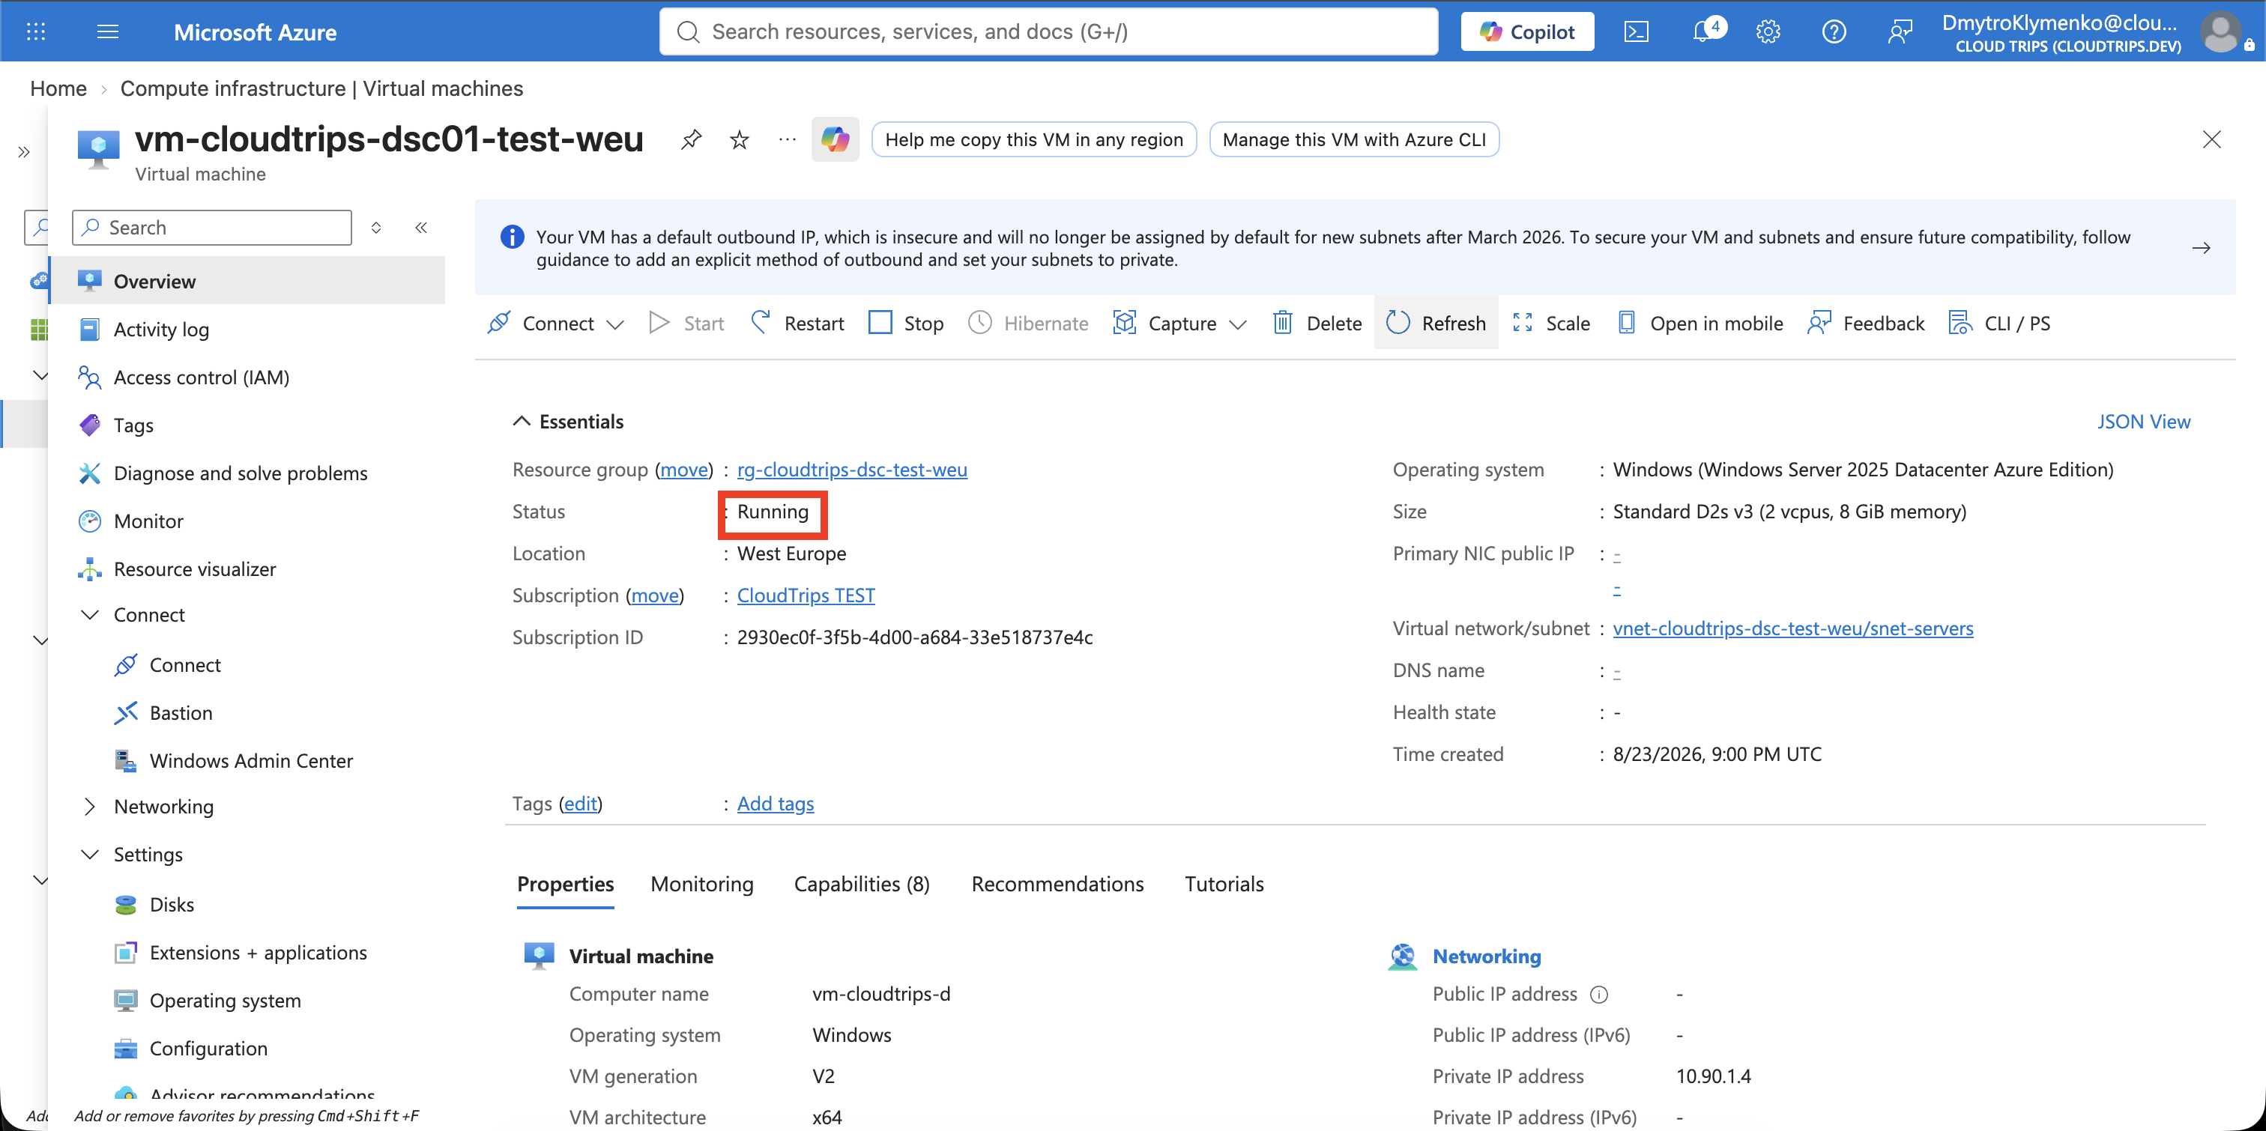Click the expand/collapse all menu groups arrows
This screenshot has height=1131, width=2266.
click(x=375, y=228)
